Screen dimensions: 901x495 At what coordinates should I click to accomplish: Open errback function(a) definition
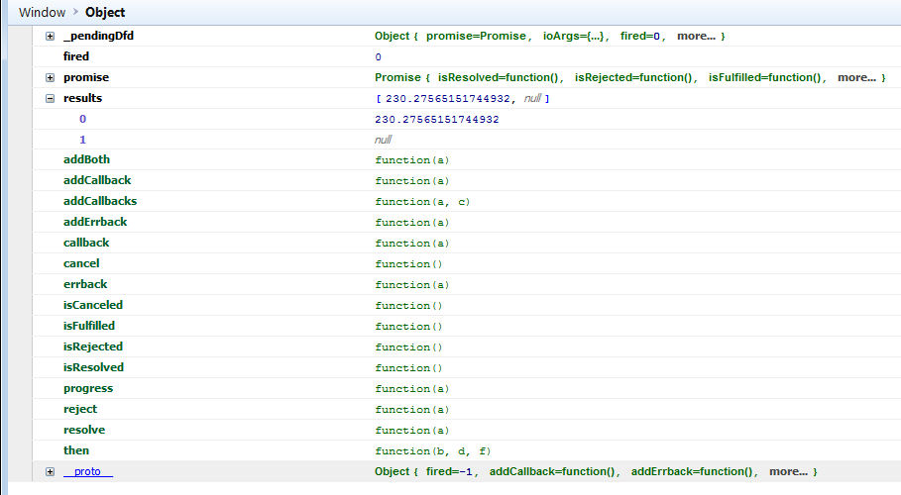(x=412, y=285)
